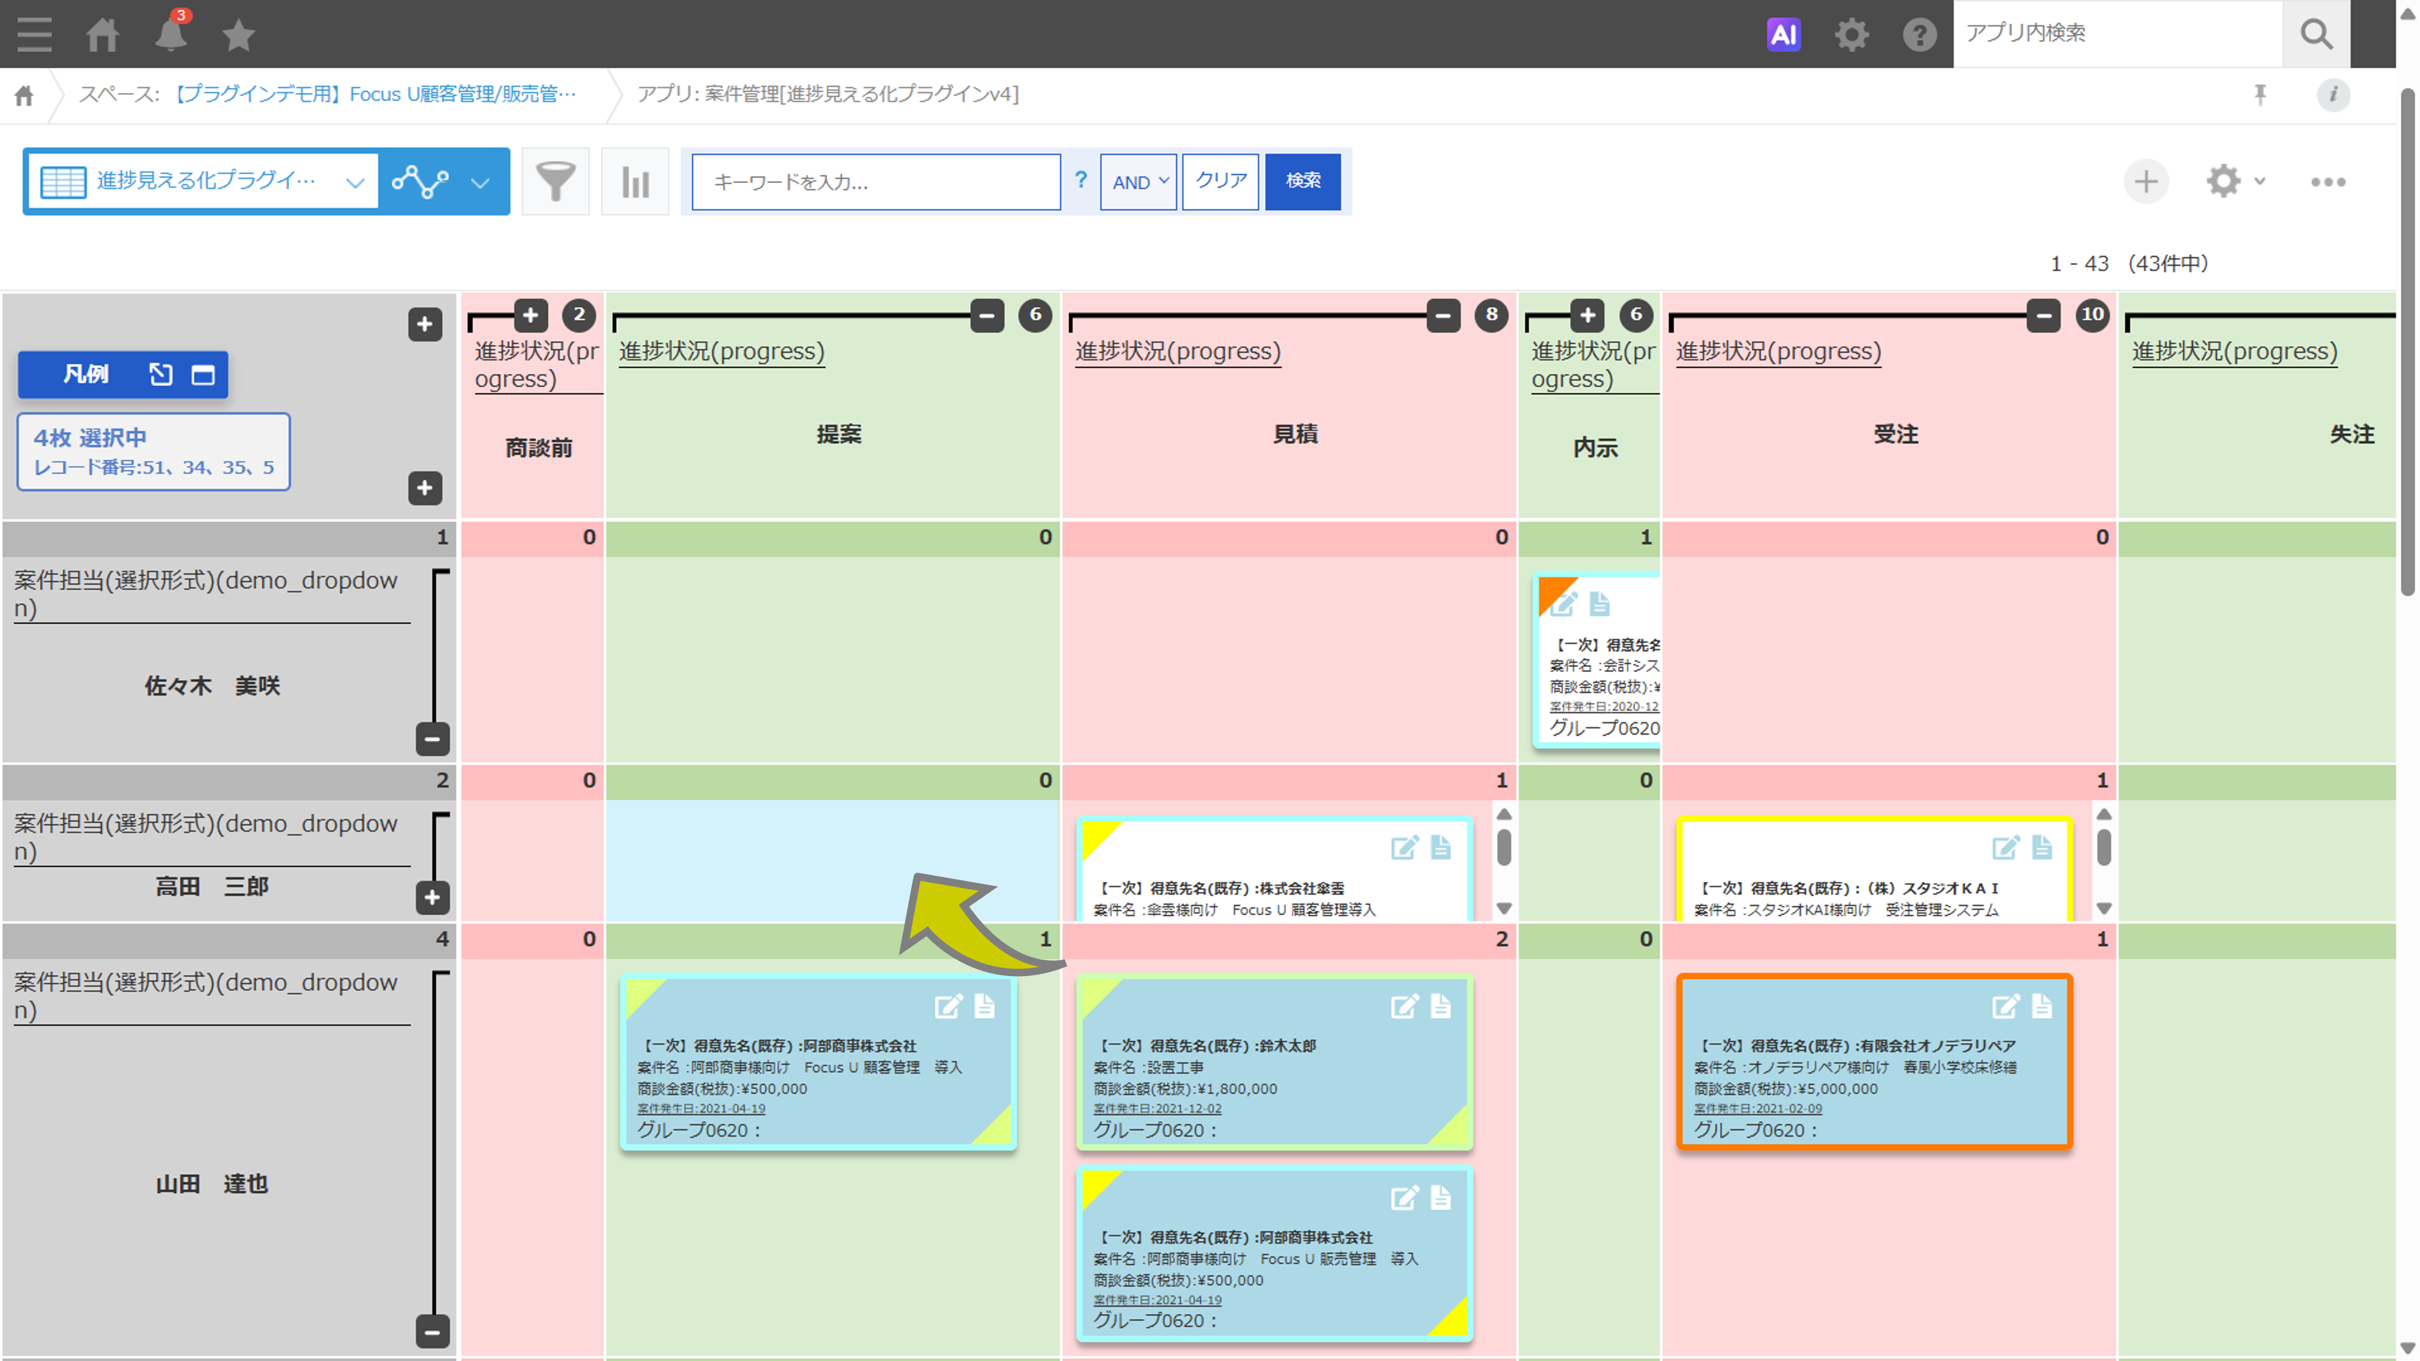Open app settings gear dropdown
Viewport: 2420px width, 1361px height.
pyautogui.click(x=2236, y=181)
